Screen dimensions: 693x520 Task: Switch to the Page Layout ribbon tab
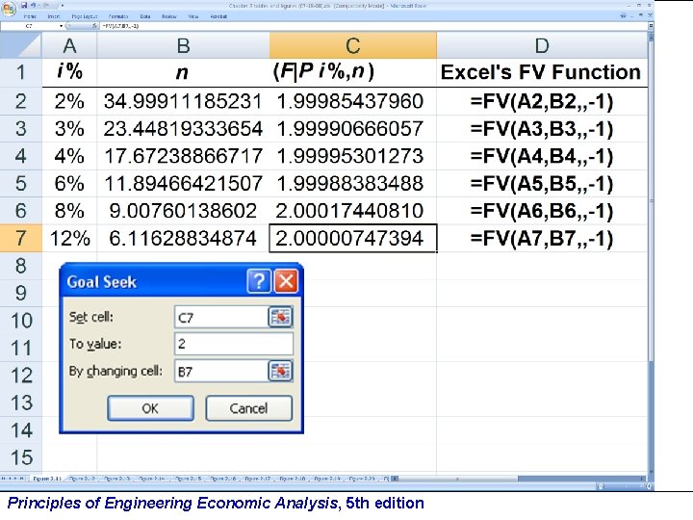pos(84,16)
